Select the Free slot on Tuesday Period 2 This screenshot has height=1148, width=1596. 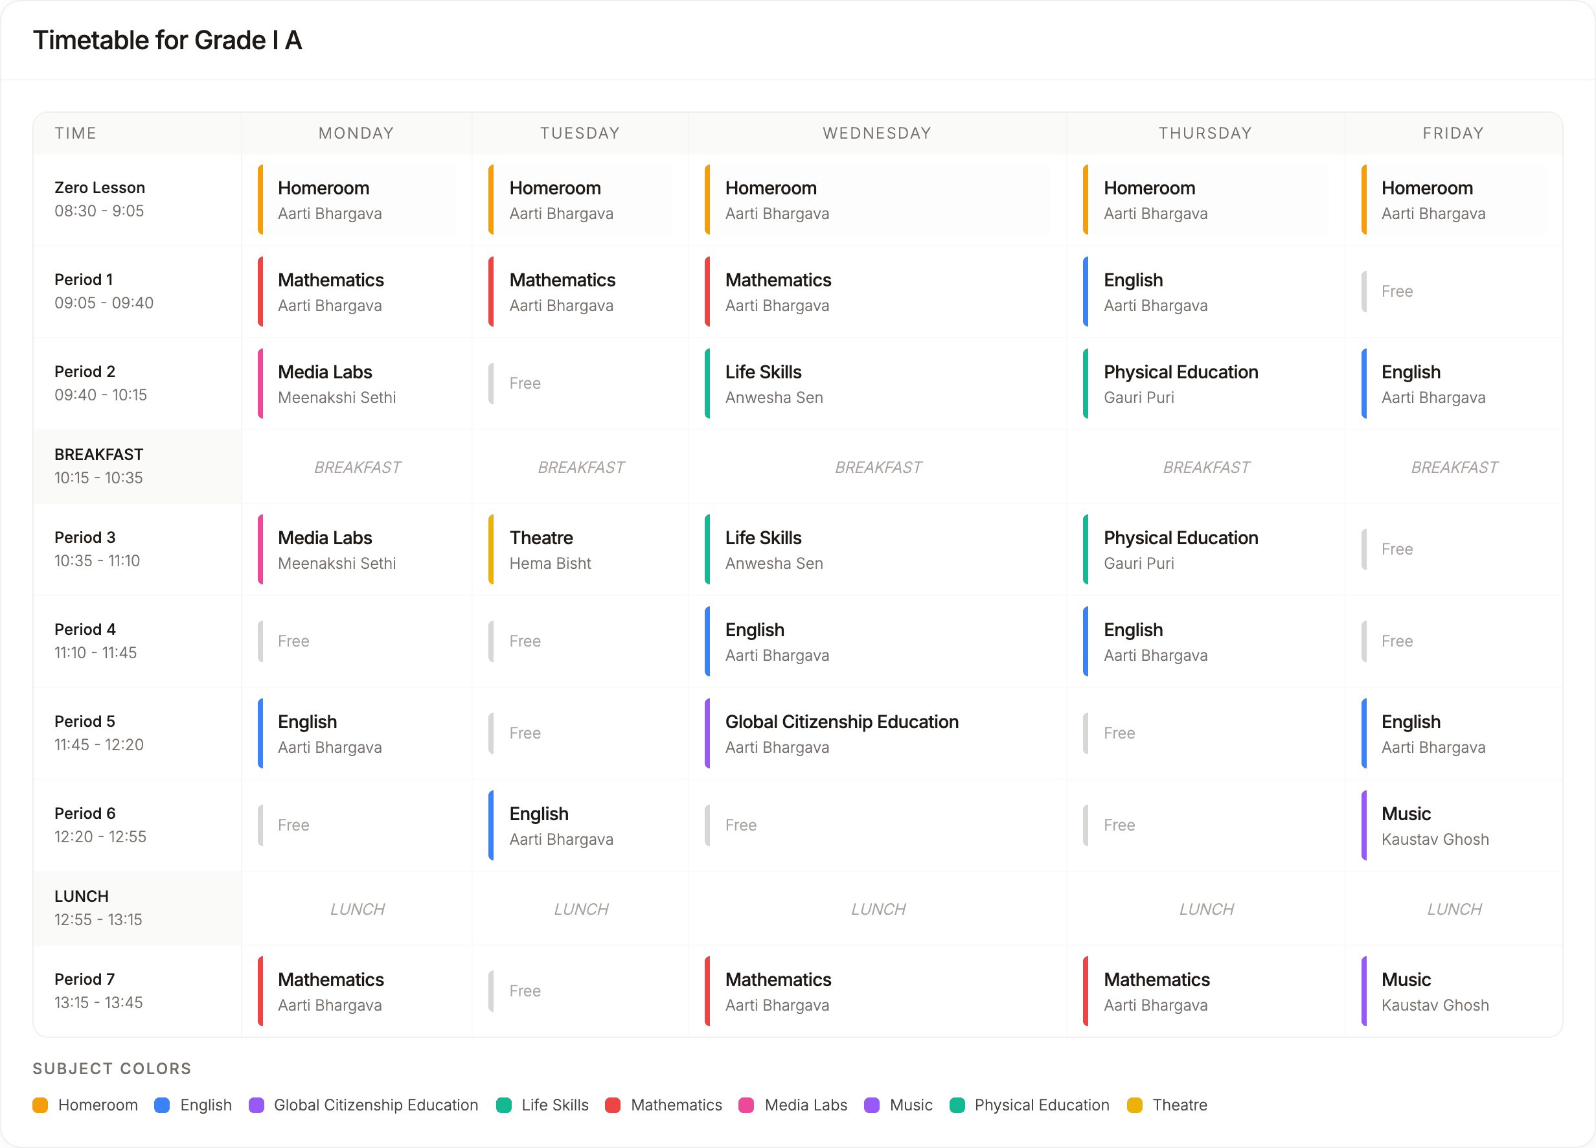point(580,384)
